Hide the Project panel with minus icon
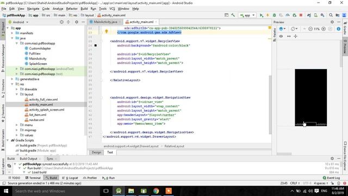348x196 pixels. coord(83,22)
